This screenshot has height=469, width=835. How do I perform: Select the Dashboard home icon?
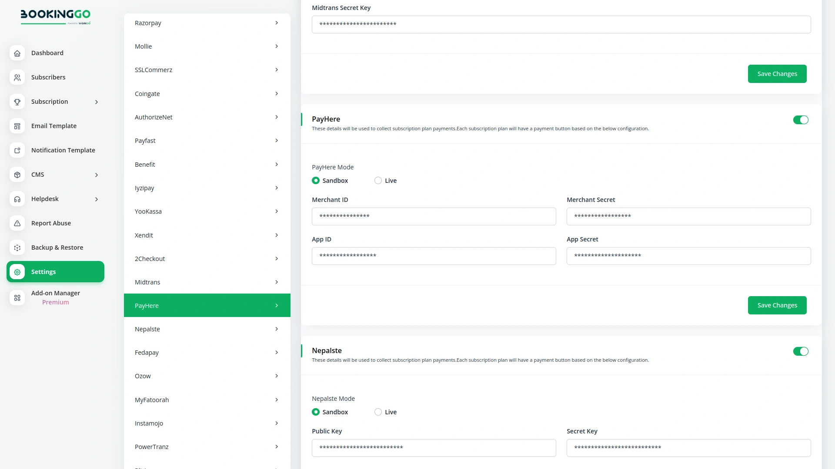click(17, 53)
